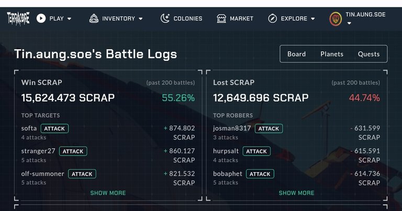
Task: Click the + 860.127 SCRAP value
Action: [x=179, y=156]
